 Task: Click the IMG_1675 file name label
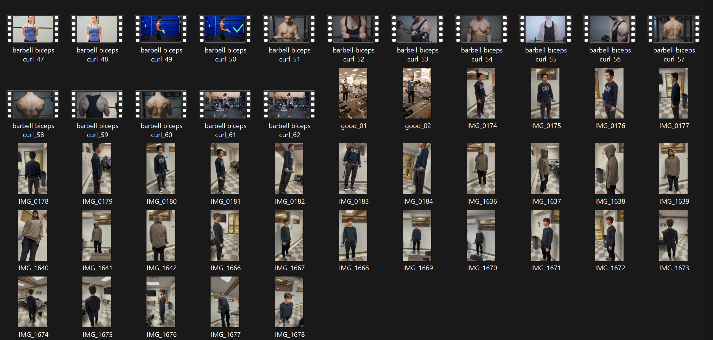[x=97, y=334]
